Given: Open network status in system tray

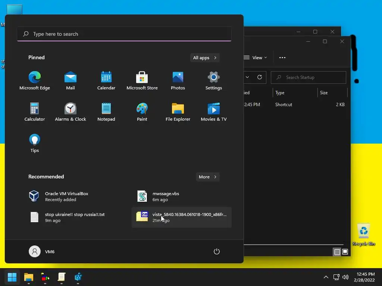Looking at the screenshot, I should coord(336,277).
